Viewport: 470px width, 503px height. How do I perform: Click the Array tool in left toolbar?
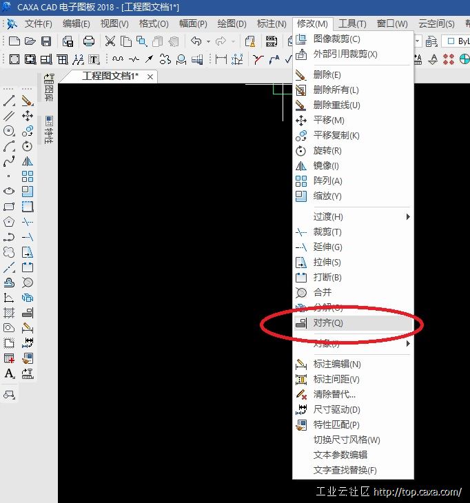(28, 176)
